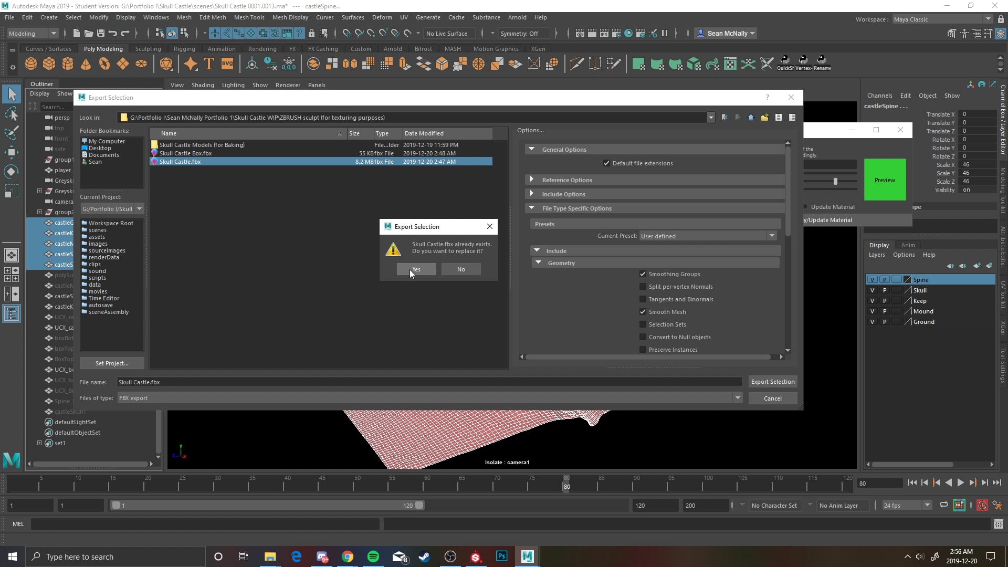This screenshot has width=1008, height=567.
Task: Open the Mesh Tools menu
Action: coord(249,17)
